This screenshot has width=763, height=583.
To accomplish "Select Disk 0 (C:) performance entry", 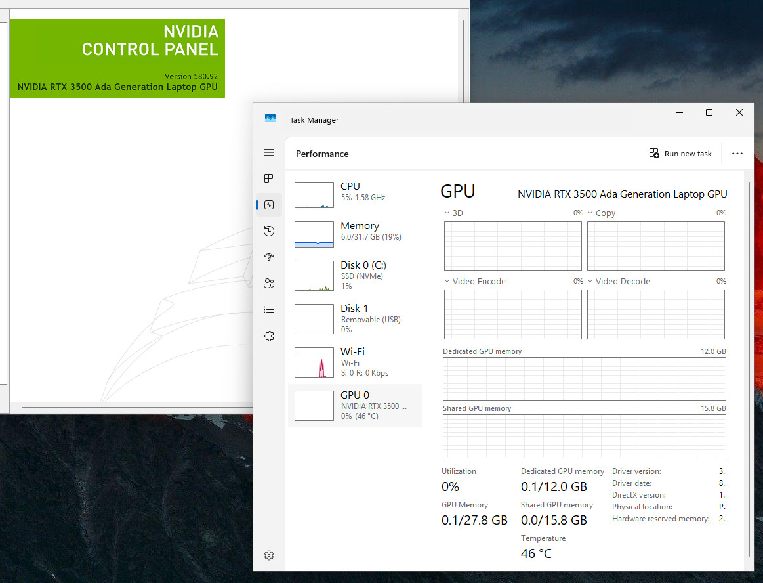I will pyautogui.click(x=355, y=275).
